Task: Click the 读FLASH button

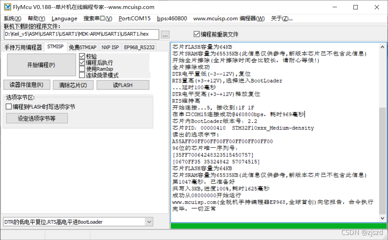Action: coord(123,85)
